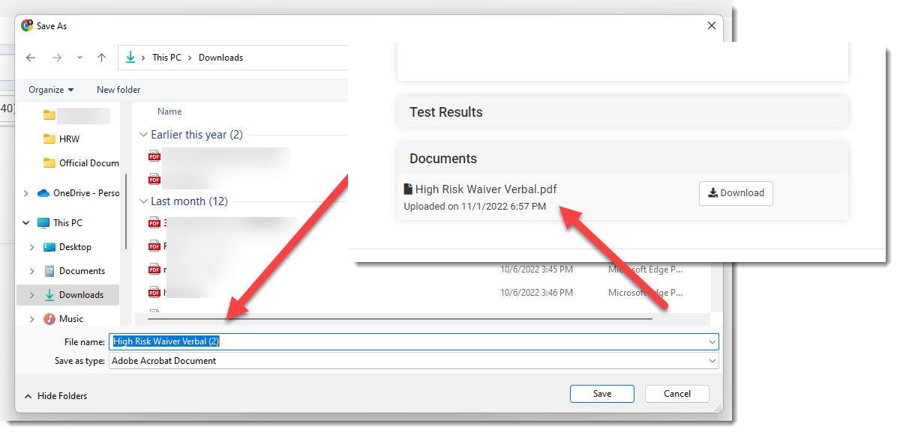Click the Hide Folders toggle
897x432 pixels.
pos(55,396)
